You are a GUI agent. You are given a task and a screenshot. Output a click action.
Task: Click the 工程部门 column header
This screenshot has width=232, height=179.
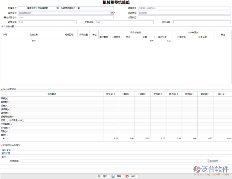coord(127,94)
